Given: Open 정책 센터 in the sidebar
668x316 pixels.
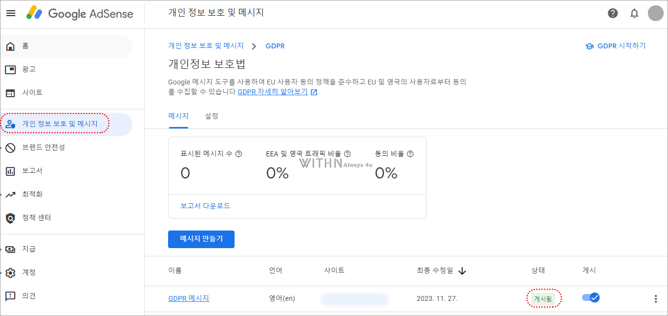Looking at the screenshot, I should click(x=66, y=218).
